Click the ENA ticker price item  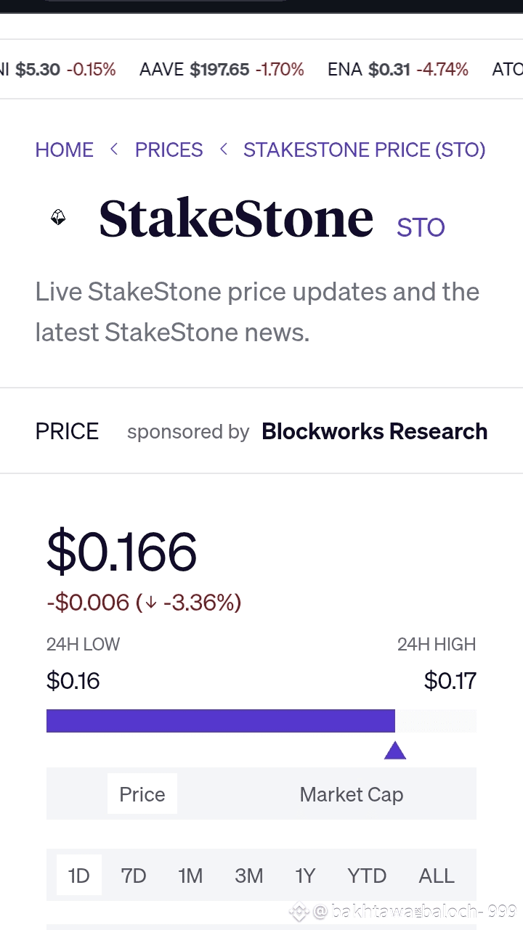pyautogui.click(x=397, y=70)
